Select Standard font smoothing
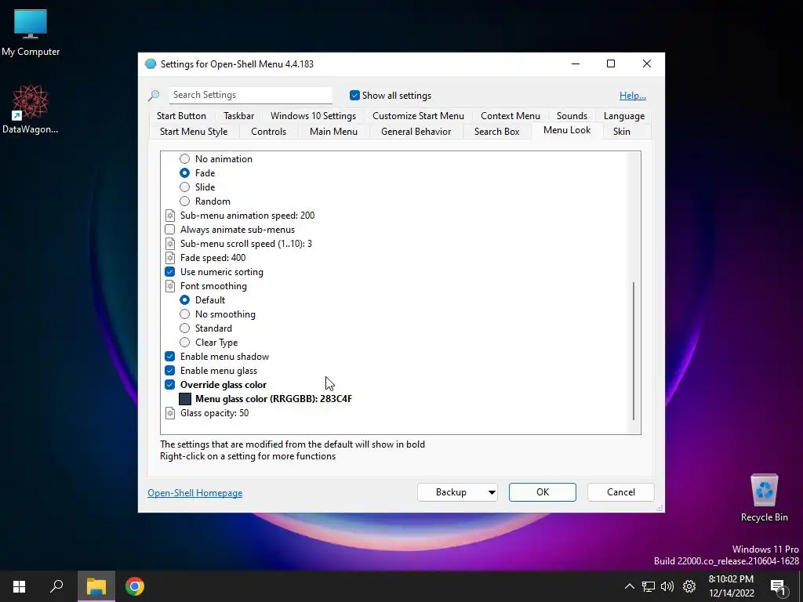Viewport: 803px width, 602px height. click(184, 328)
